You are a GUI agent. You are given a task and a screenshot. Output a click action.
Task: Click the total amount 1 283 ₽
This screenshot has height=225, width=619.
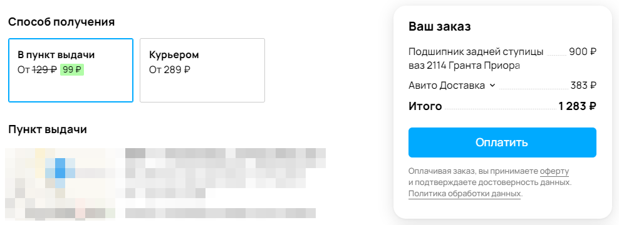(577, 106)
